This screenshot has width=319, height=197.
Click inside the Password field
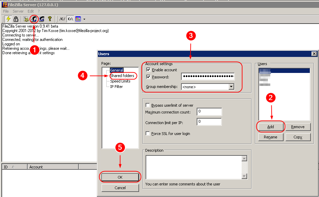pos(208,77)
